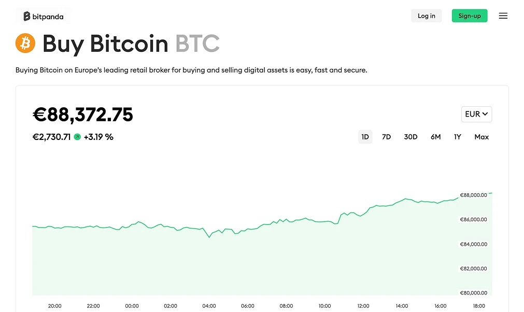Switch to the 7D chart range
The image size is (524, 312).
pos(386,137)
